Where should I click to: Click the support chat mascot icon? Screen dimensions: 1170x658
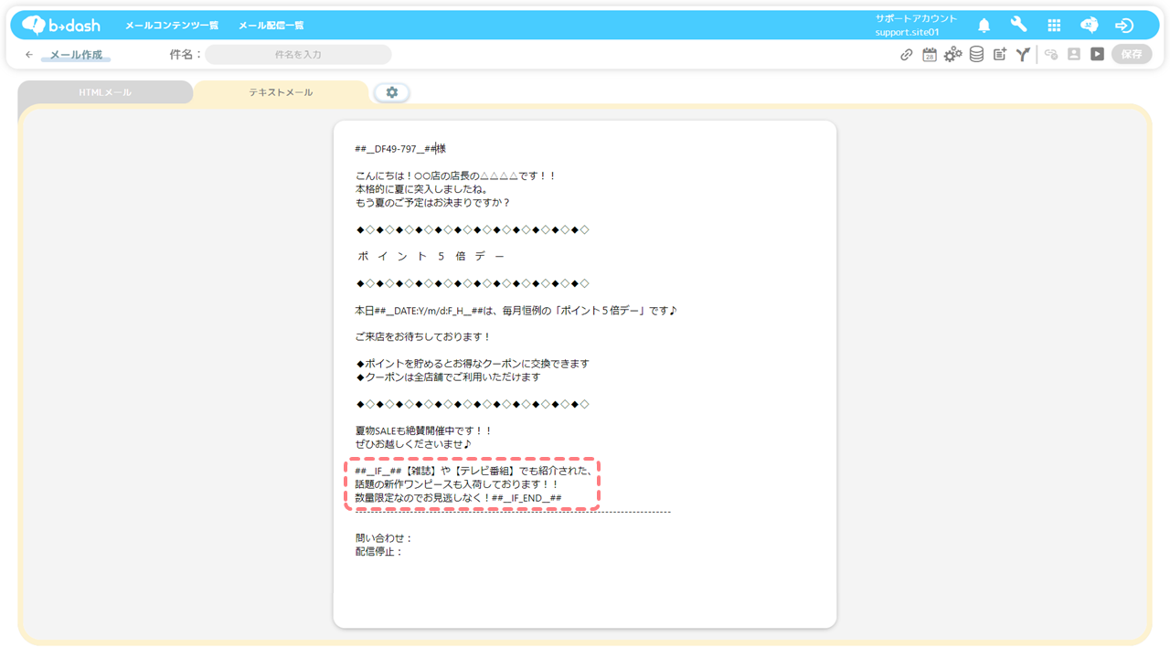click(1089, 26)
